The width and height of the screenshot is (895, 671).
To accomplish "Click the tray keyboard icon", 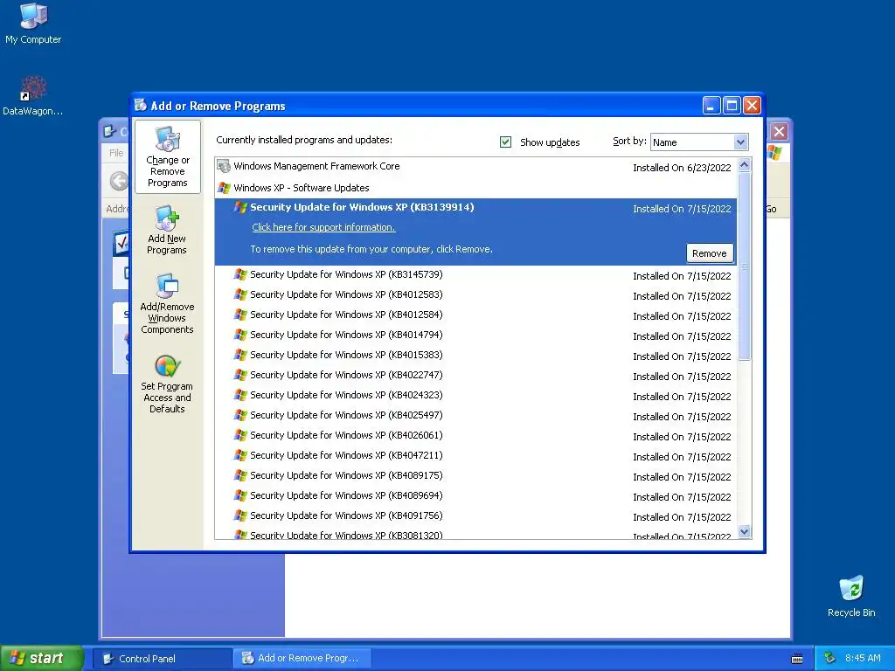I will (x=797, y=659).
